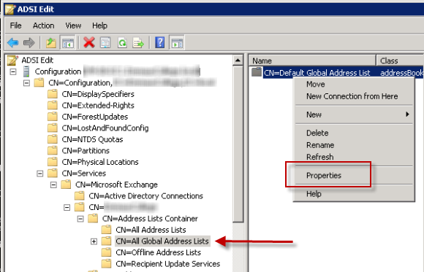Click the CN=Physical Locations folder icon
The height and width of the screenshot is (272, 424).
[x=53, y=162]
